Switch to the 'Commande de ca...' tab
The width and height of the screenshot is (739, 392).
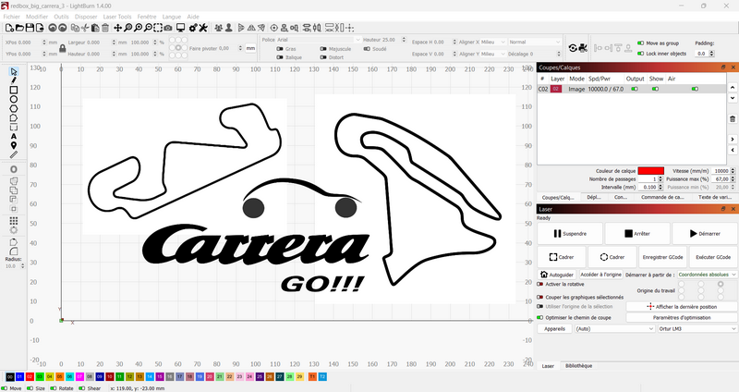pos(662,197)
